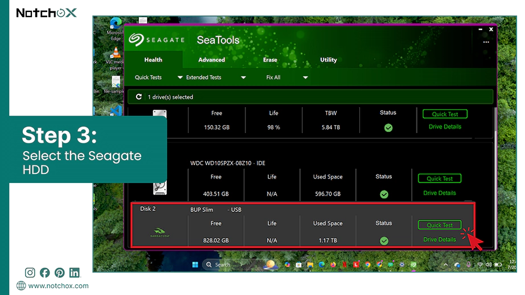Viewport: 525px width, 295px height.
Task: Click the volume icon in system tray
Action: [x=489, y=265]
